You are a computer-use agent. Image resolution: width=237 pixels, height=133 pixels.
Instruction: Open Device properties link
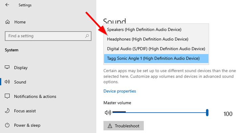point(120,91)
